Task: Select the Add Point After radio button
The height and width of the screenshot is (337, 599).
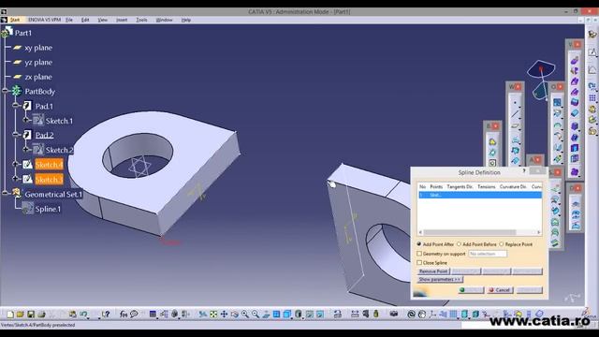Action: coord(419,244)
